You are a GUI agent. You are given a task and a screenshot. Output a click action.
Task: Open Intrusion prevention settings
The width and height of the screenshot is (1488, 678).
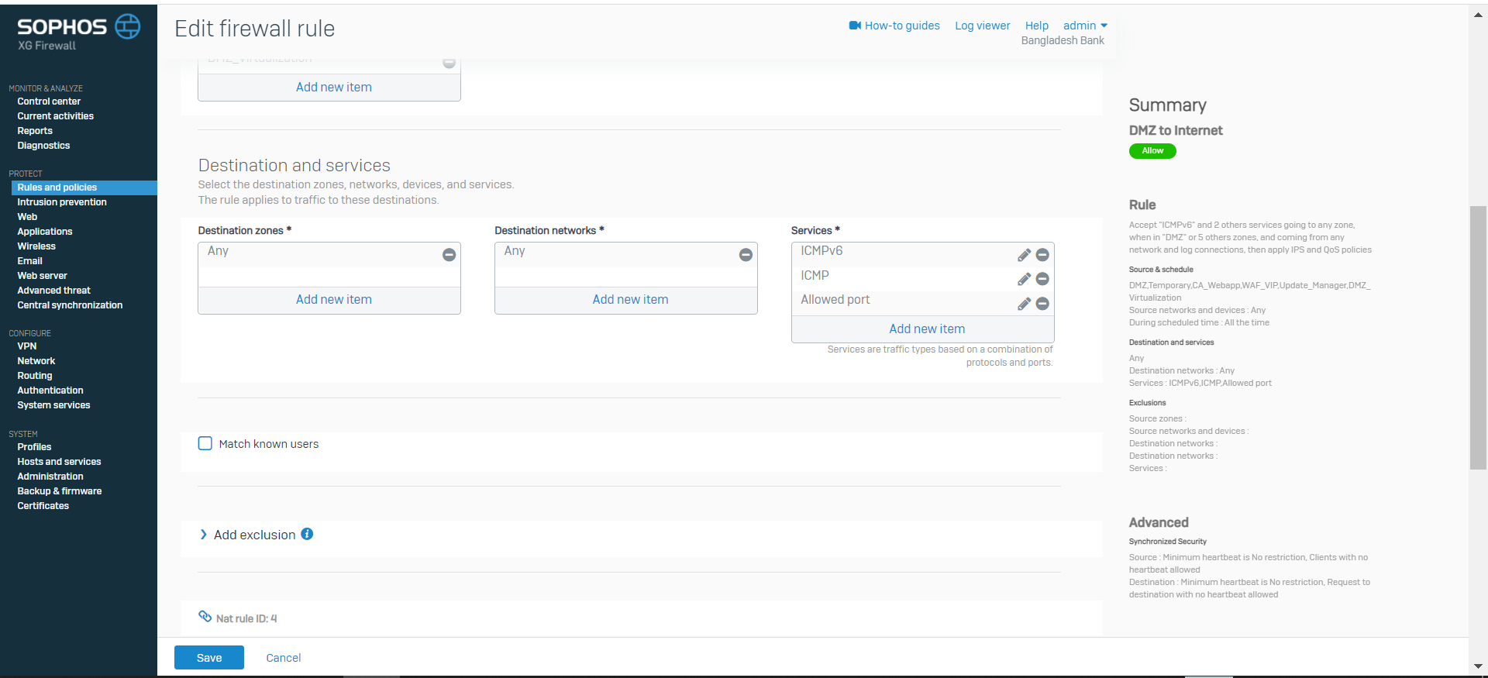(62, 202)
